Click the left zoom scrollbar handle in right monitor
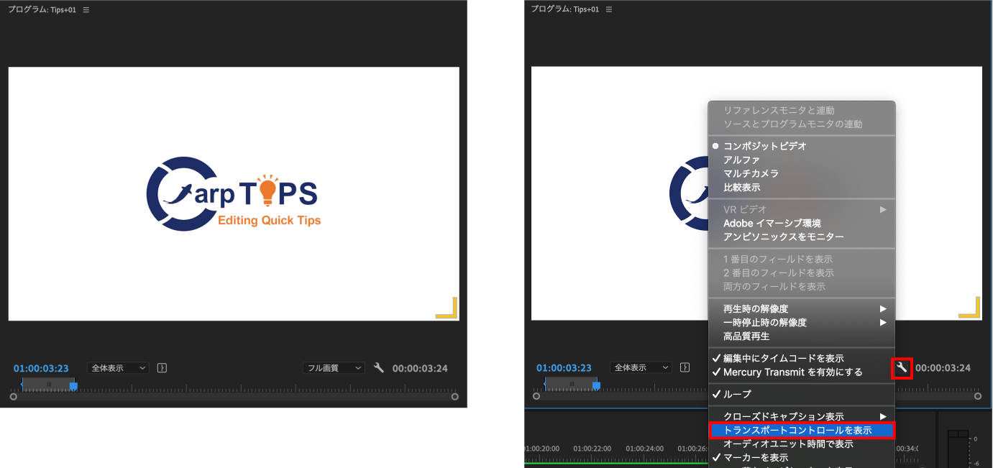 pyautogui.click(x=536, y=396)
